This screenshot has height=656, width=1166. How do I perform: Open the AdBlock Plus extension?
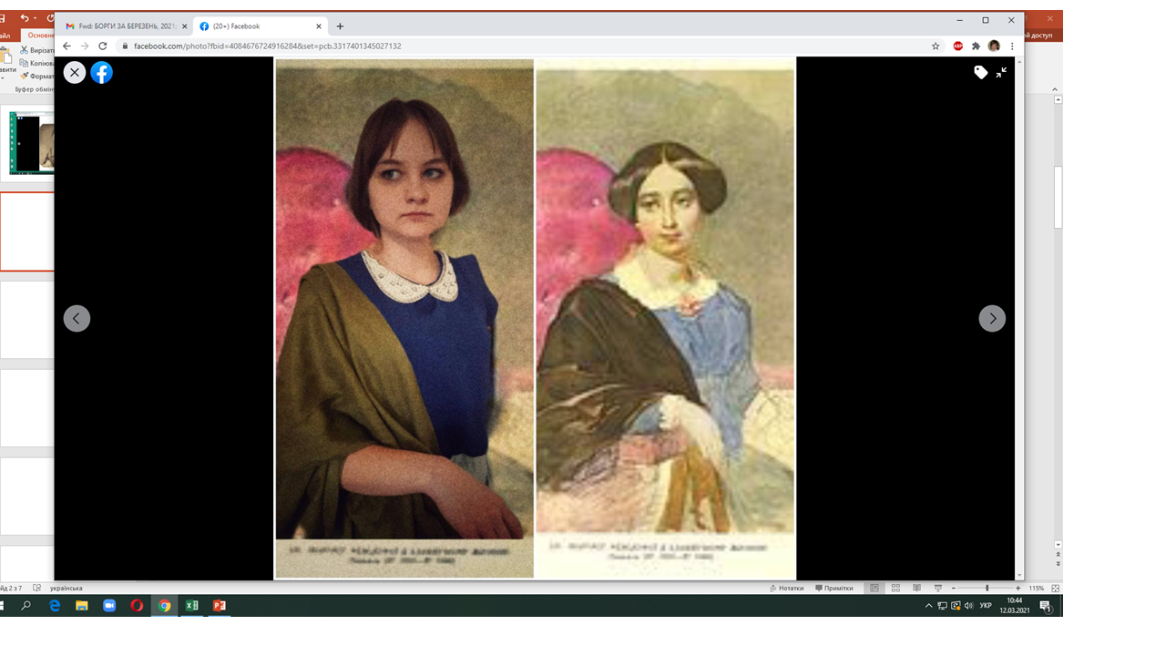tap(958, 46)
